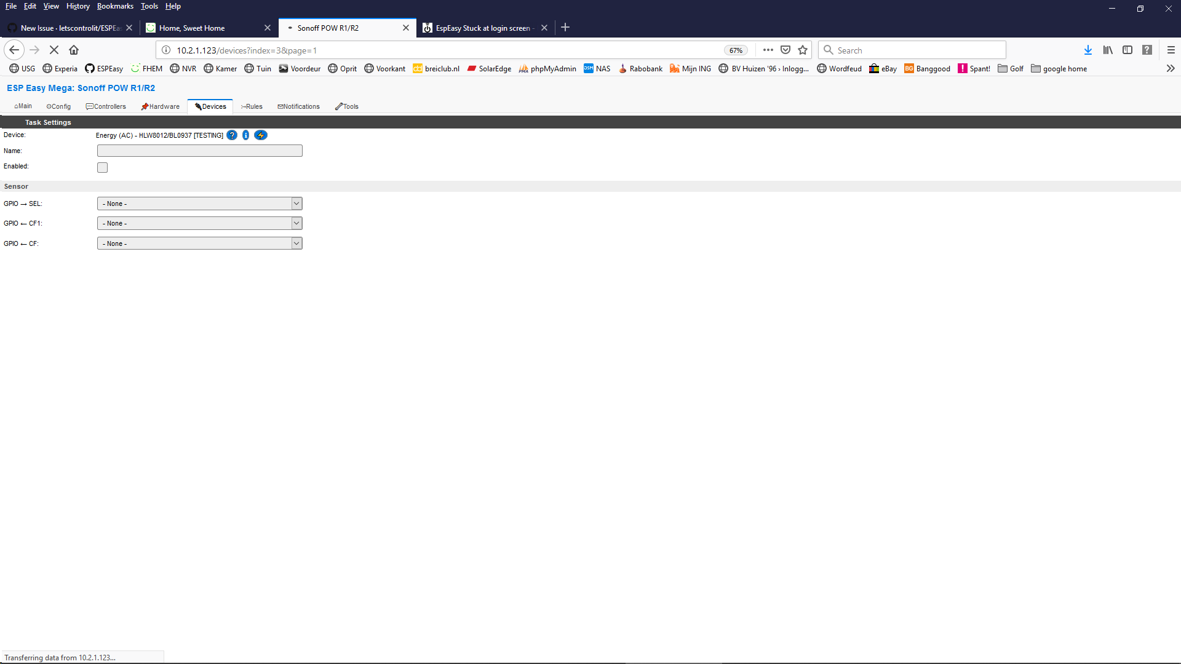
Task: Enable the Enabled checkbox
Action: pos(102,167)
